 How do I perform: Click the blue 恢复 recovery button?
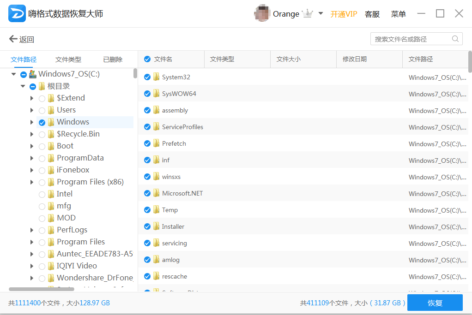tap(434, 303)
